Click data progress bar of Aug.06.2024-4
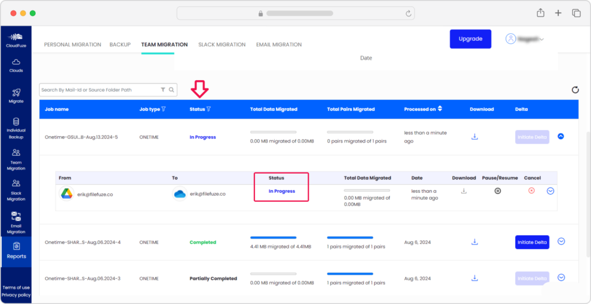The height and width of the screenshot is (304, 591). click(273, 238)
